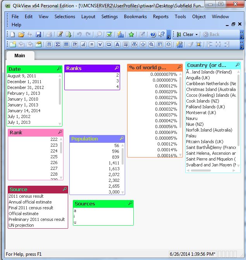Expand the design toolbar overflow arrow
Viewport: 246px width, 260px height.
242,45
